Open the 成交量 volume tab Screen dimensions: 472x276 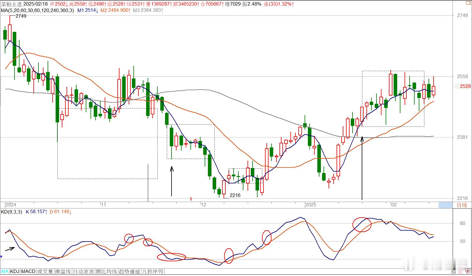(45, 271)
